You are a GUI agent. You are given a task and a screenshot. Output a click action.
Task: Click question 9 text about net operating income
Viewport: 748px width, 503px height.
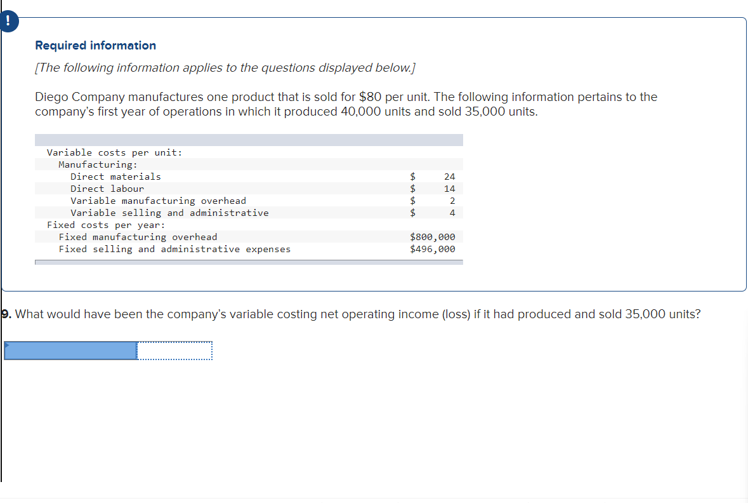(x=349, y=314)
